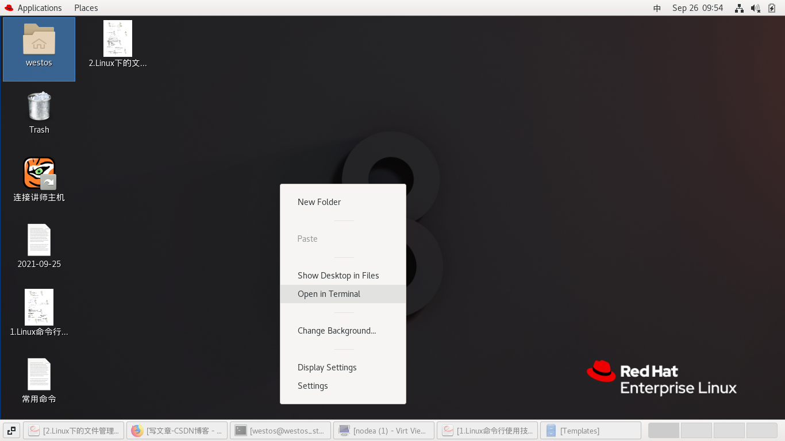Click the terminal icon in the taskbar
785x441 pixels.
(x=241, y=431)
